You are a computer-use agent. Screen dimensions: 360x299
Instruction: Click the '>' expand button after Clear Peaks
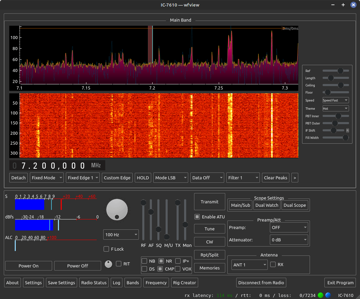[x=295, y=178]
